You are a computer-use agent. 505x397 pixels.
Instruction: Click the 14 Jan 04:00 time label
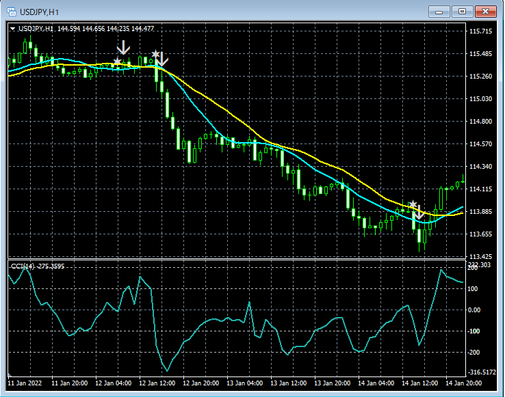[376, 383]
